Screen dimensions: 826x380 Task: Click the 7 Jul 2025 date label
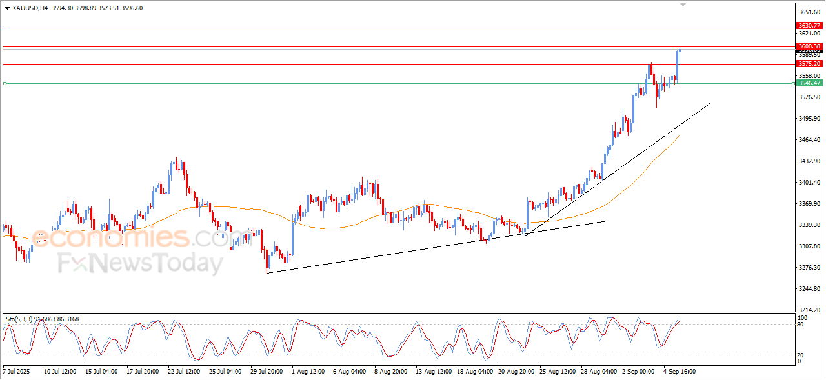[x=17, y=372]
